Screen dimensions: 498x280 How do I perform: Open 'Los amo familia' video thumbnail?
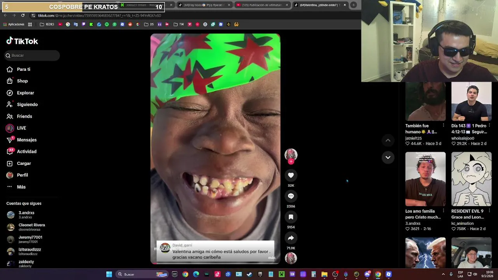pos(425,179)
